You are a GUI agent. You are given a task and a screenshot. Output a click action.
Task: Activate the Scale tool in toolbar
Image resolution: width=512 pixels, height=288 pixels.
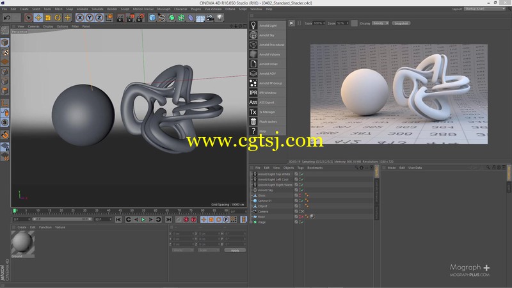click(x=48, y=18)
